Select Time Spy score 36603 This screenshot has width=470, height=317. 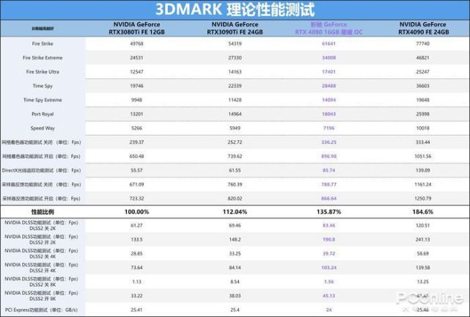coord(423,86)
